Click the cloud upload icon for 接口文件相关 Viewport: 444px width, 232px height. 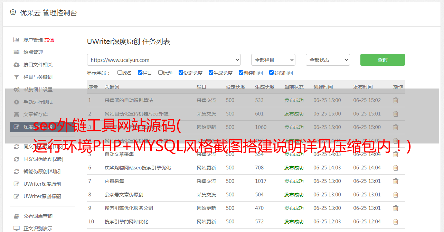click(x=16, y=65)
